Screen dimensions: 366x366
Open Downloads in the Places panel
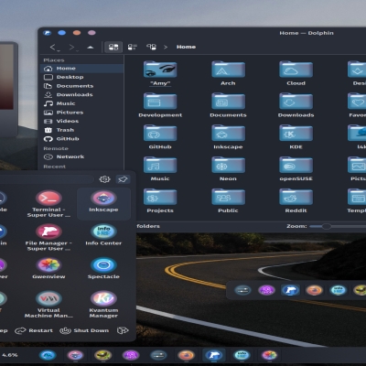[x=81, y=94]
